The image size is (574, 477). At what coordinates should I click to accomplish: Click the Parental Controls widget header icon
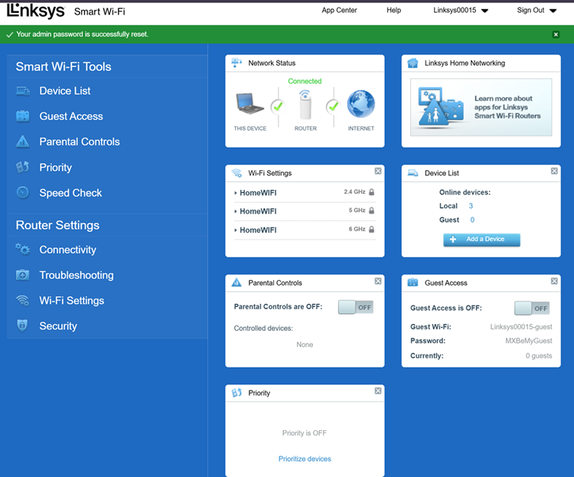pyautogui.click(x=236, y=283)
